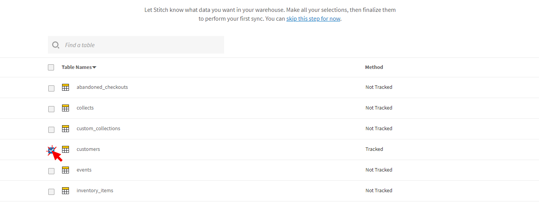Toggle the select-all tables checkbox
This screenshot has height=206, width=539.
tap(51, 67)
